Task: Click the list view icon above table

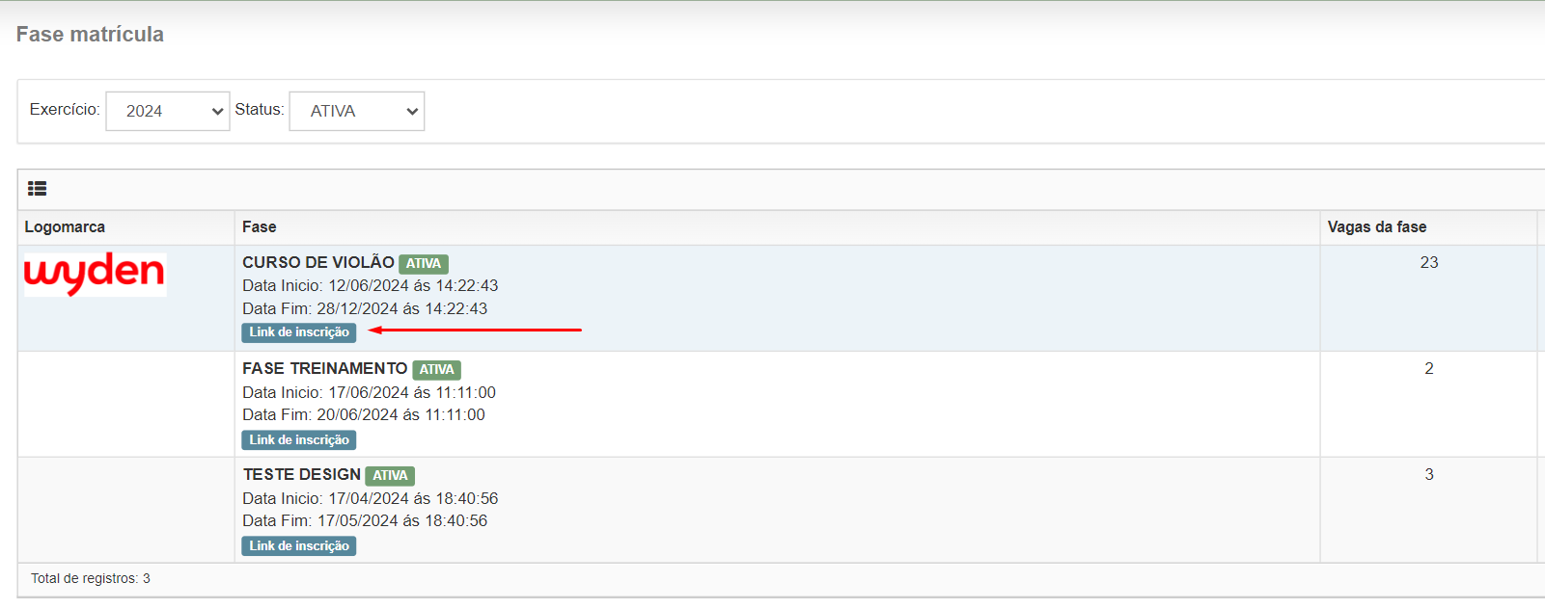Action: click(37, 189)
